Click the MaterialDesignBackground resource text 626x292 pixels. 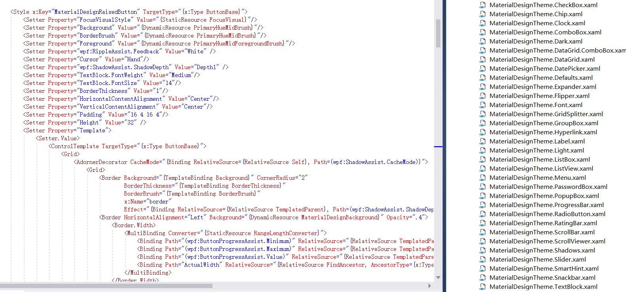pos(340,217)
